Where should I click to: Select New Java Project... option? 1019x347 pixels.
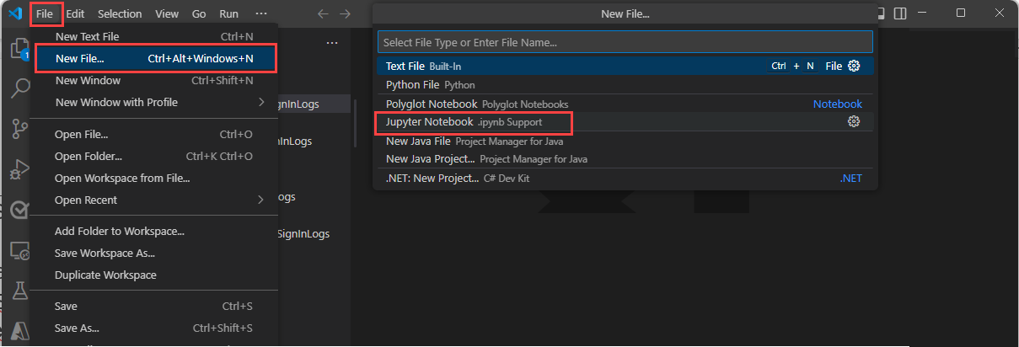pos(625,158)
